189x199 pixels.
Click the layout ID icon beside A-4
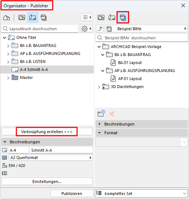point(5,150)
